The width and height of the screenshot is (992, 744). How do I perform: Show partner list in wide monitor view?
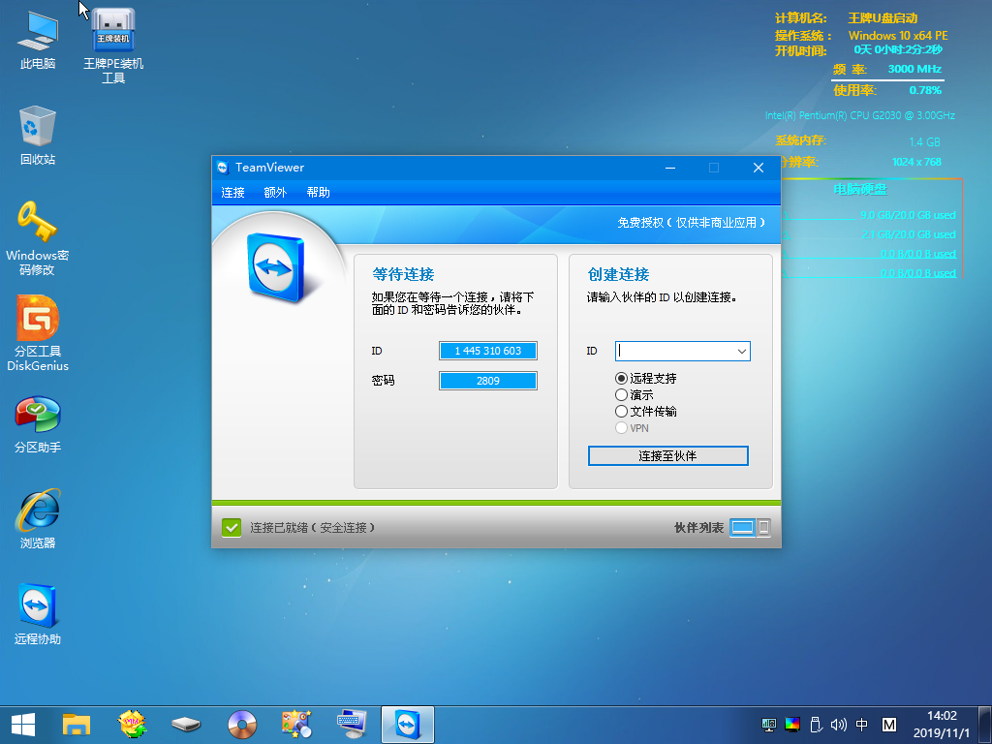(743, 527)
